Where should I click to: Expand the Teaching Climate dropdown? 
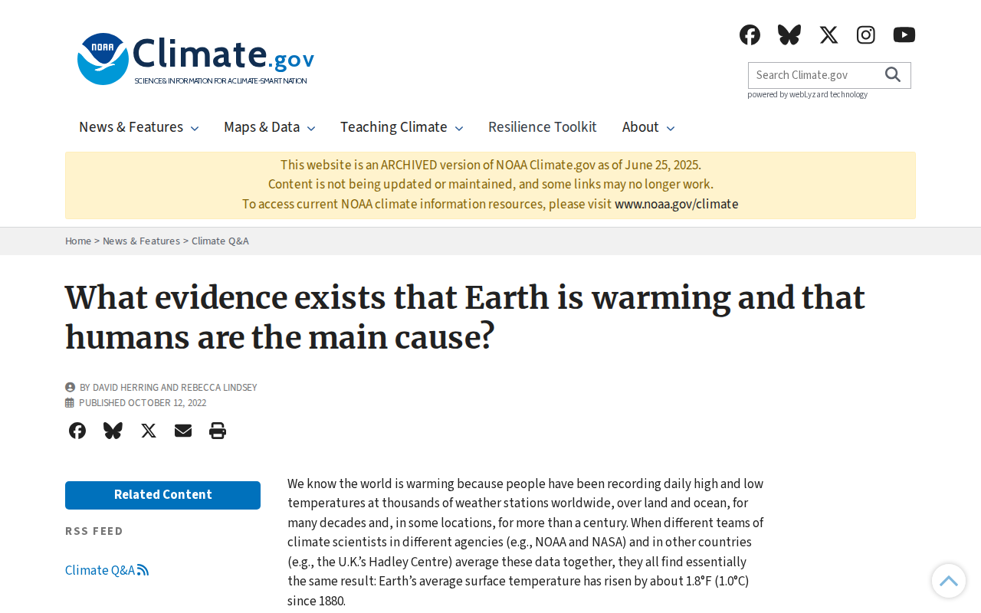tap(402, 127)
